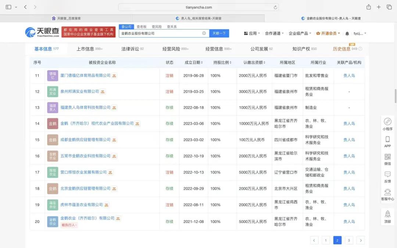Sort by 成立日期 column header
397x248 pixels.
point(194,62)
